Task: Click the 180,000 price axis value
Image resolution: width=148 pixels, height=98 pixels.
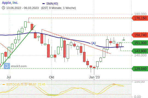Action: (x=140, y=14)
